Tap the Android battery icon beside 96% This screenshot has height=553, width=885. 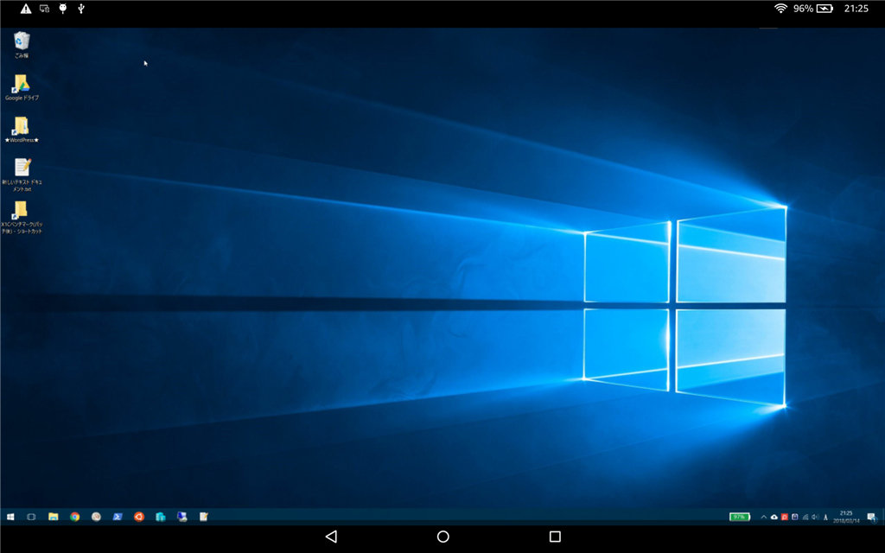click(x=825, y=9)
